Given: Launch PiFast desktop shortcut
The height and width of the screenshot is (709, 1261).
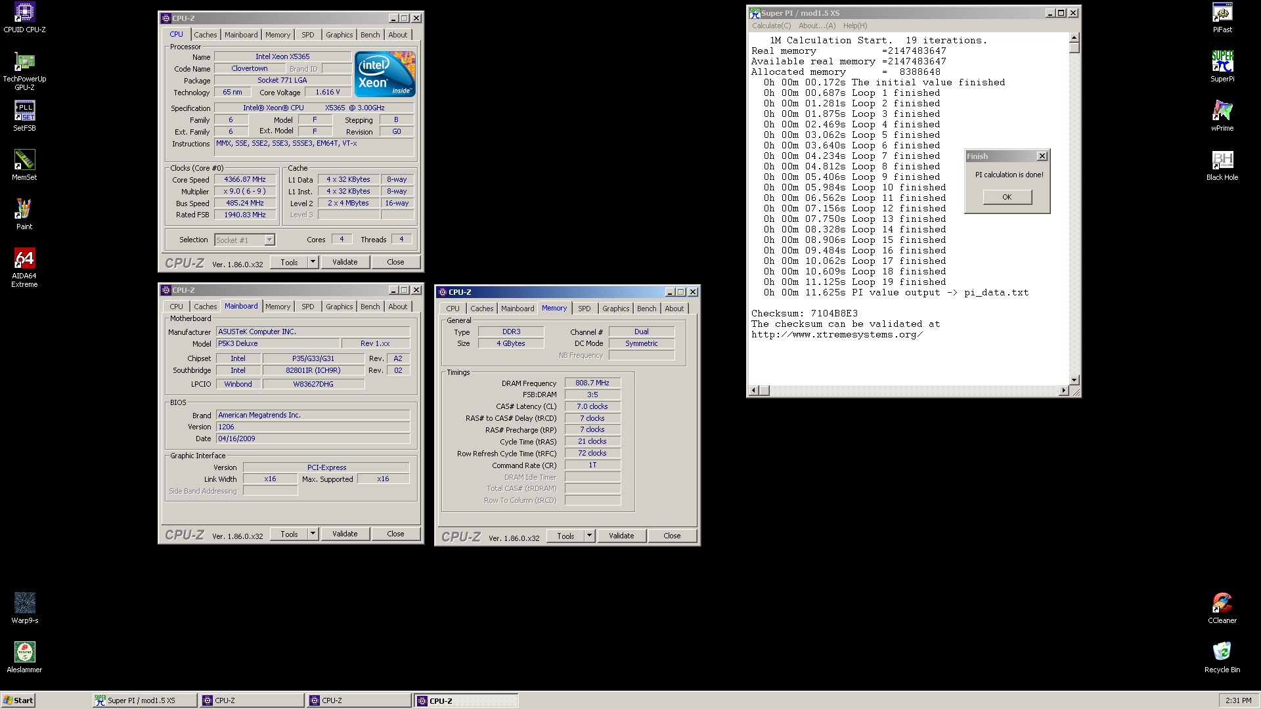Looking at the screenshot, I should click(1222, 18).
